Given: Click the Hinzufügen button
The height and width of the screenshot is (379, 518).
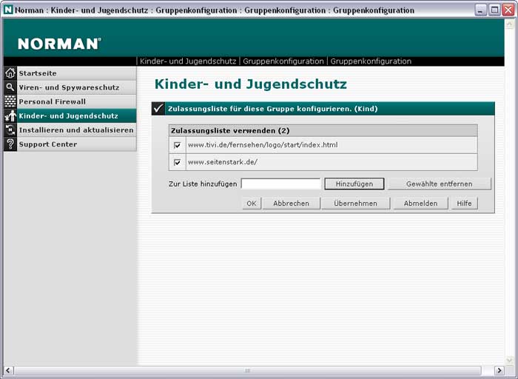Looking at the screenshot, I should tap(354, 184).
